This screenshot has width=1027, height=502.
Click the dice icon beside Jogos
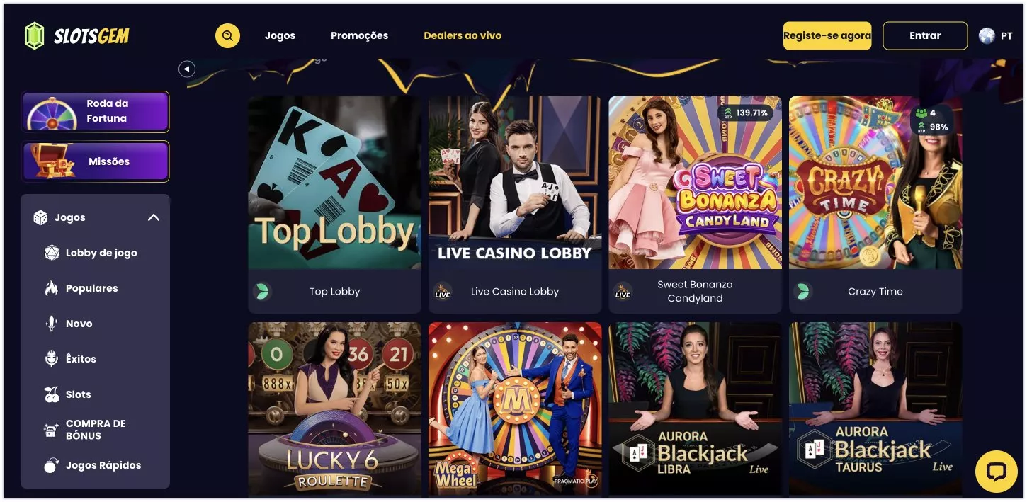[41, 217]
